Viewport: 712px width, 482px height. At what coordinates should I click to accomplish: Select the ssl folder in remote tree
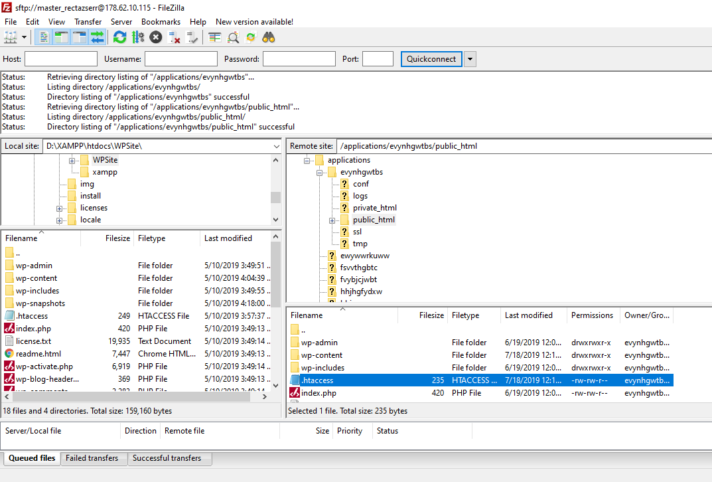pos(357,232)
